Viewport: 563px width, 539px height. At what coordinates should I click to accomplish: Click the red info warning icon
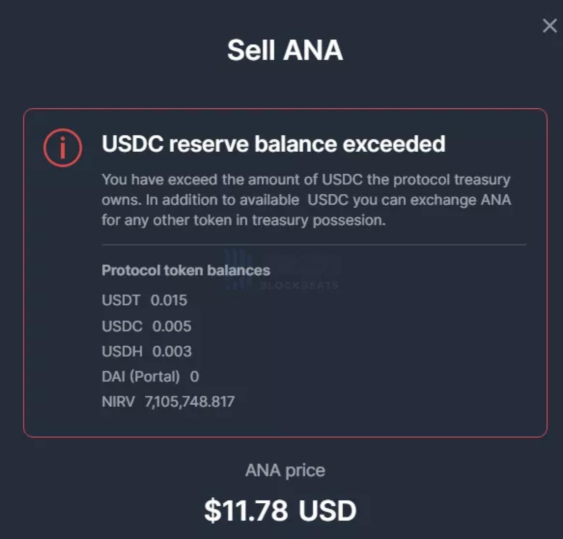point(63,147)
